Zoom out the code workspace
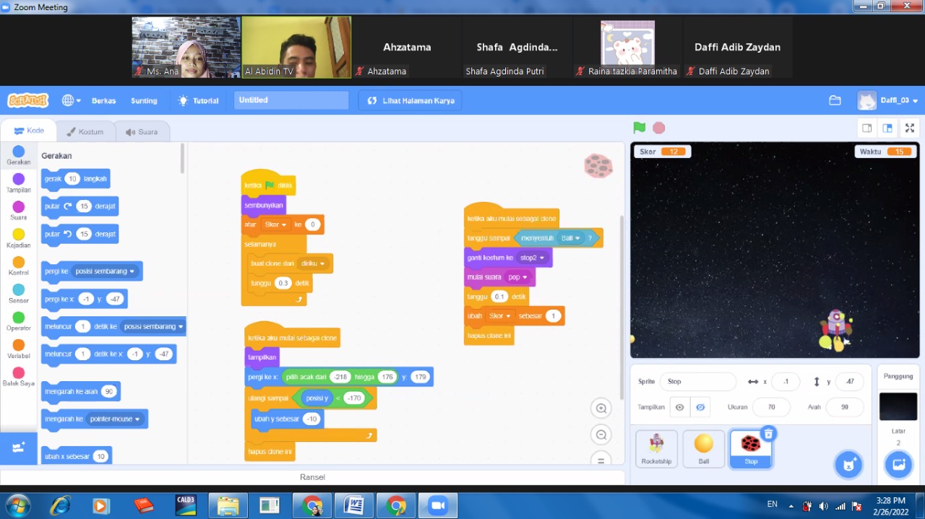The image size is (925, 519). (601, 435)
